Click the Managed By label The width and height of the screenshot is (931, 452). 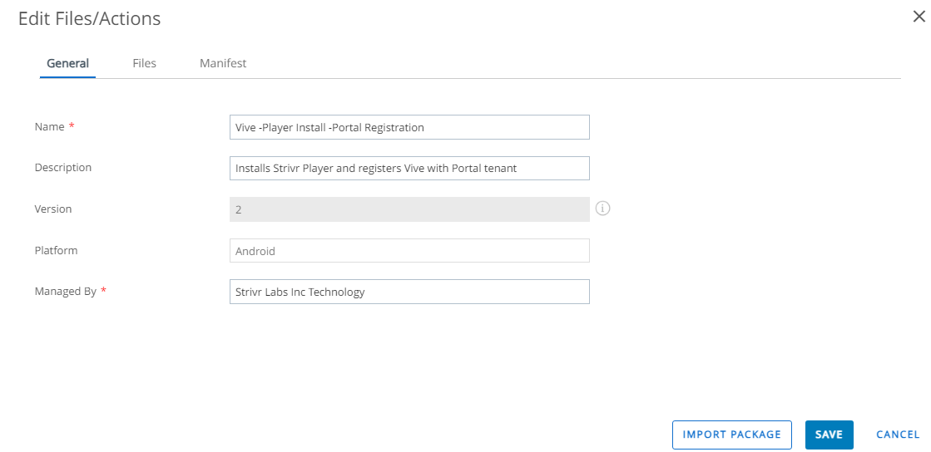point(66,292)
